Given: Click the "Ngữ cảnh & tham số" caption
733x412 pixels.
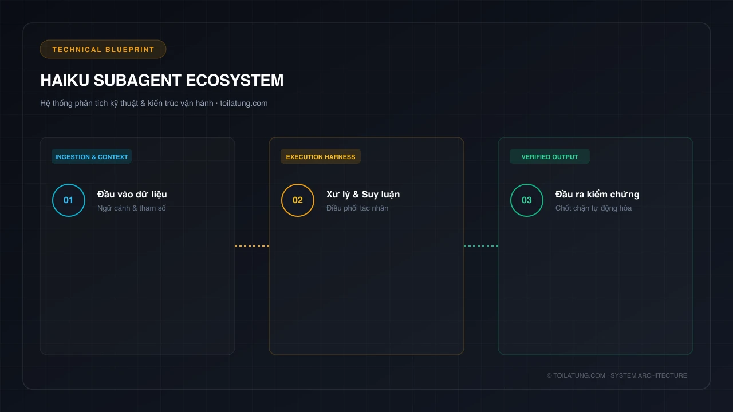Looking at the screenshot, I should coord(132,208).
